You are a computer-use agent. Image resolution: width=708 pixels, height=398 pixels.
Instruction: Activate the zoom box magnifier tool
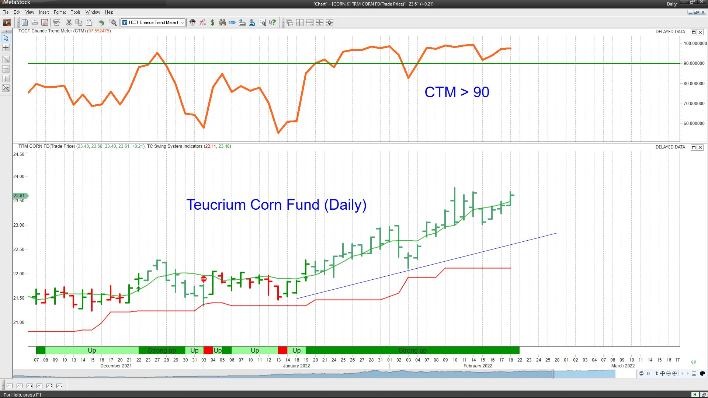(x=113, y=22)
